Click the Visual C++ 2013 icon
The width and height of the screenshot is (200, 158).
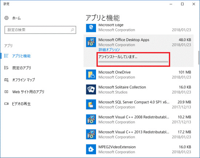pyautogui.click(x=91, y=134)
